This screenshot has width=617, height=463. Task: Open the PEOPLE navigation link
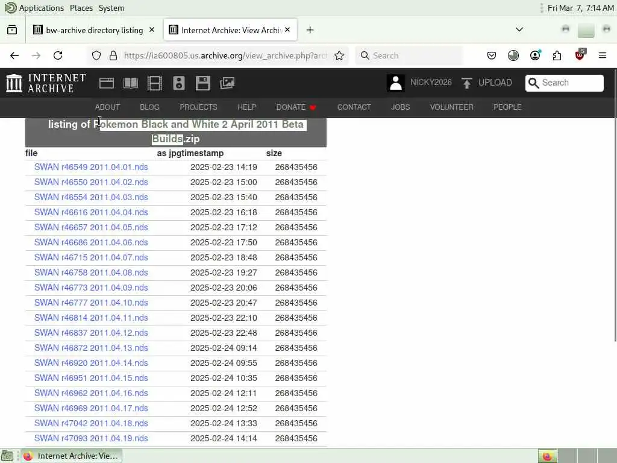pyautogui.click(x=507, y=107)
